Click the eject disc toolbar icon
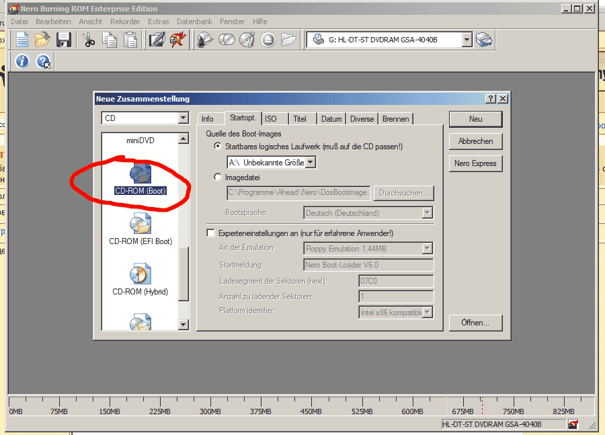Screen dimensions: 605x435 coord(268,40)
